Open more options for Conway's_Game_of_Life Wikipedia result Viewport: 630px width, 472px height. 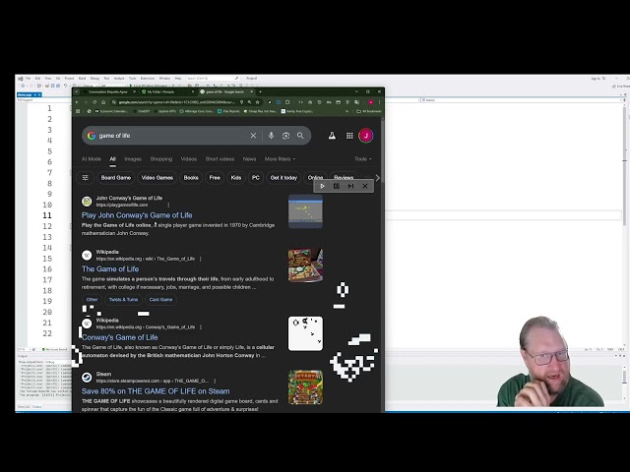click(x=201, y=327)
